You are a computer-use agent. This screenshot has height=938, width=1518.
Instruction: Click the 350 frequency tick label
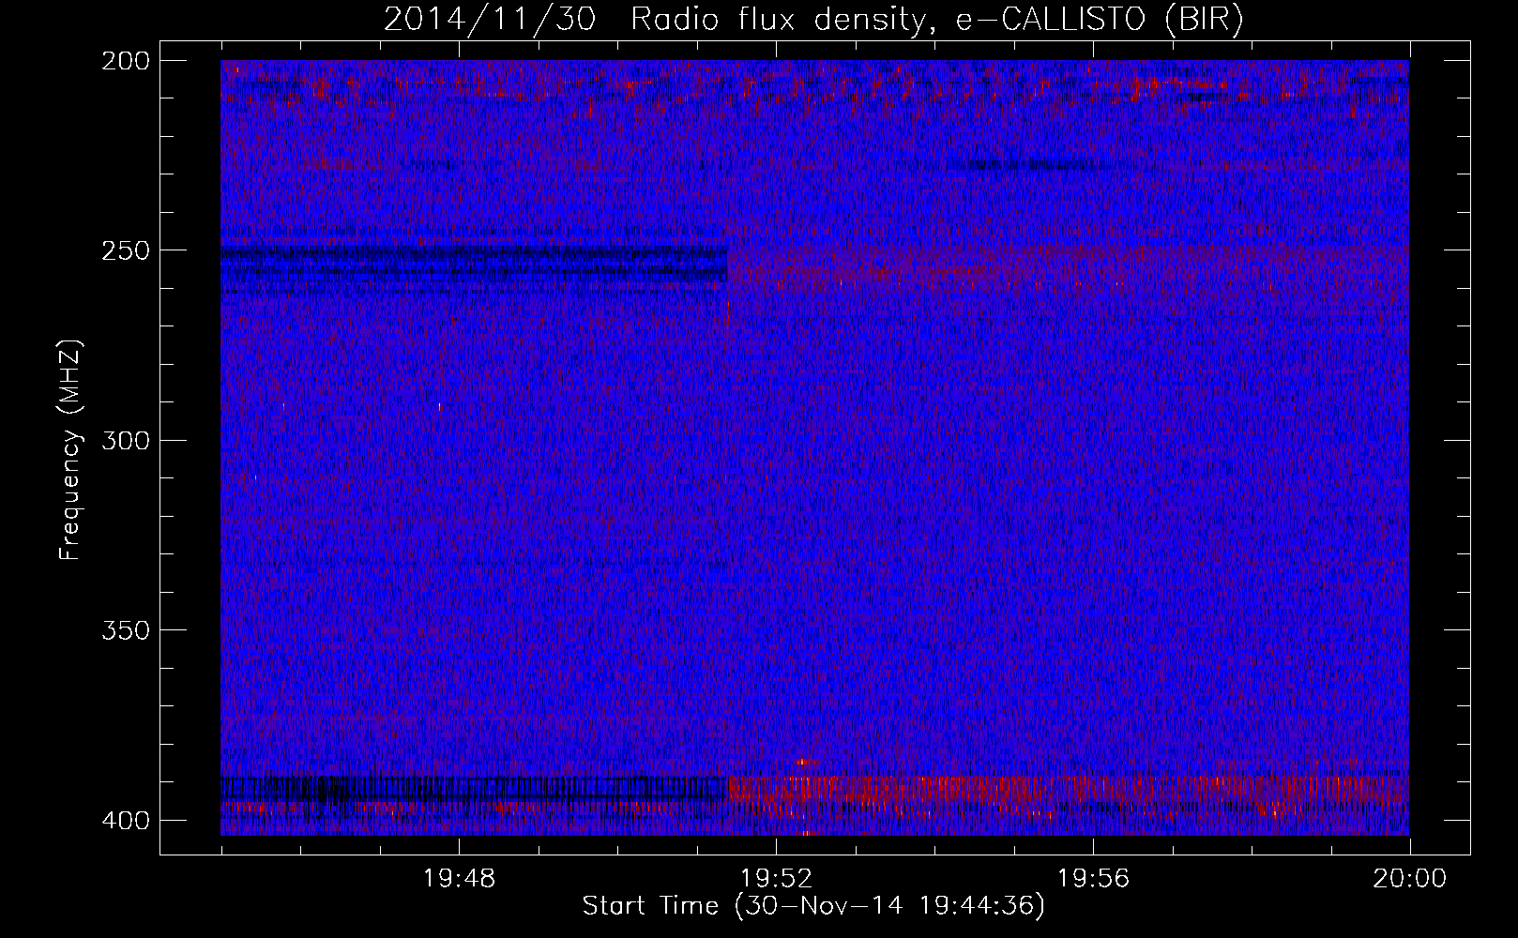[126, 630]
